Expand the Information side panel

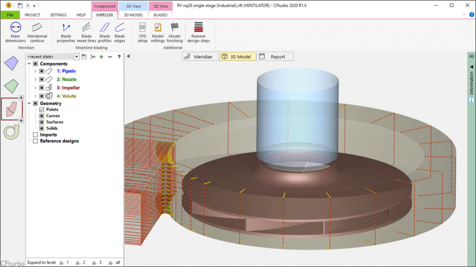coord(471,83)
